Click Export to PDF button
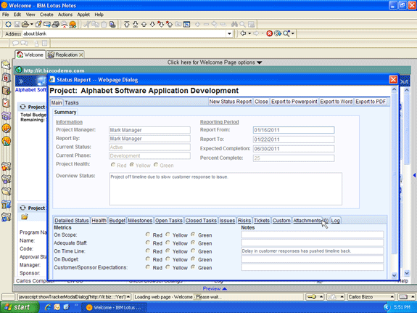The width and height of the screenshot is (417, 313). pos(371,102)
